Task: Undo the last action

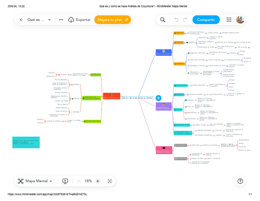Action: coord(176,20)
